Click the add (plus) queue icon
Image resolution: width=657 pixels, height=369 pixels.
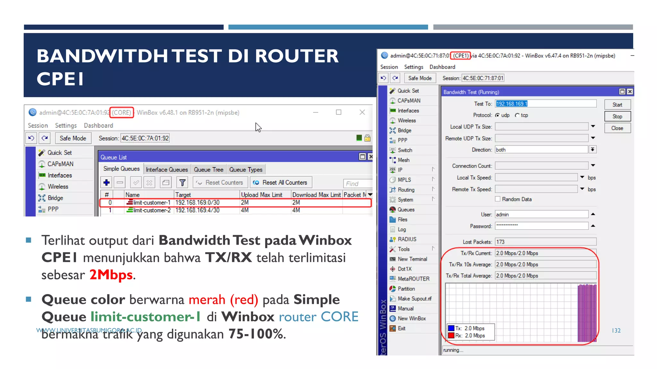point(107,183)
